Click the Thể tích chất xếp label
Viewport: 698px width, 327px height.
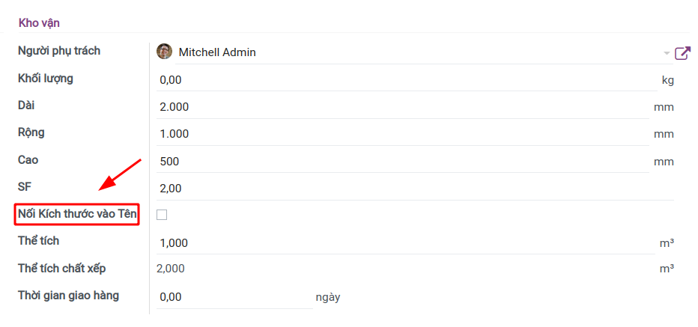tap(67, 268)
